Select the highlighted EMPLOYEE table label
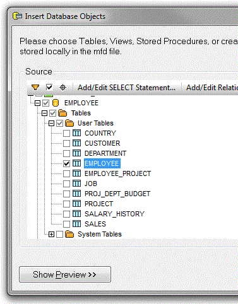This screenshot has width=238, height=304. [x=102, y=163]
